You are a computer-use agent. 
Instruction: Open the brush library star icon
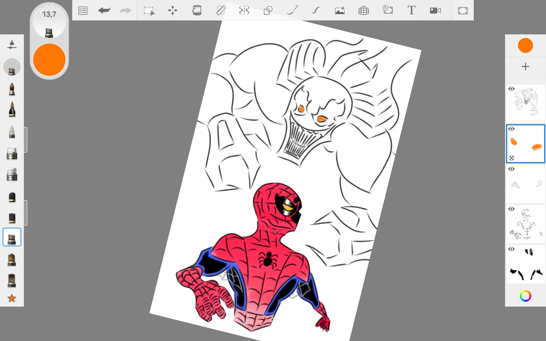tap(12, 298)
